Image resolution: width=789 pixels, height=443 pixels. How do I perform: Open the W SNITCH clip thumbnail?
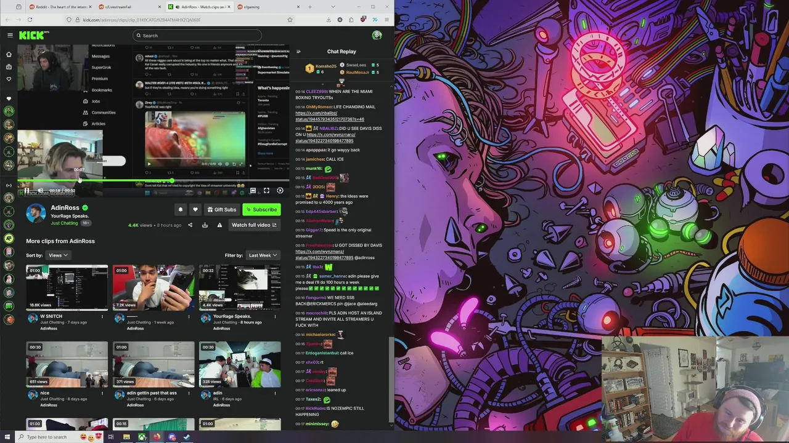click(x=67, y=287)
